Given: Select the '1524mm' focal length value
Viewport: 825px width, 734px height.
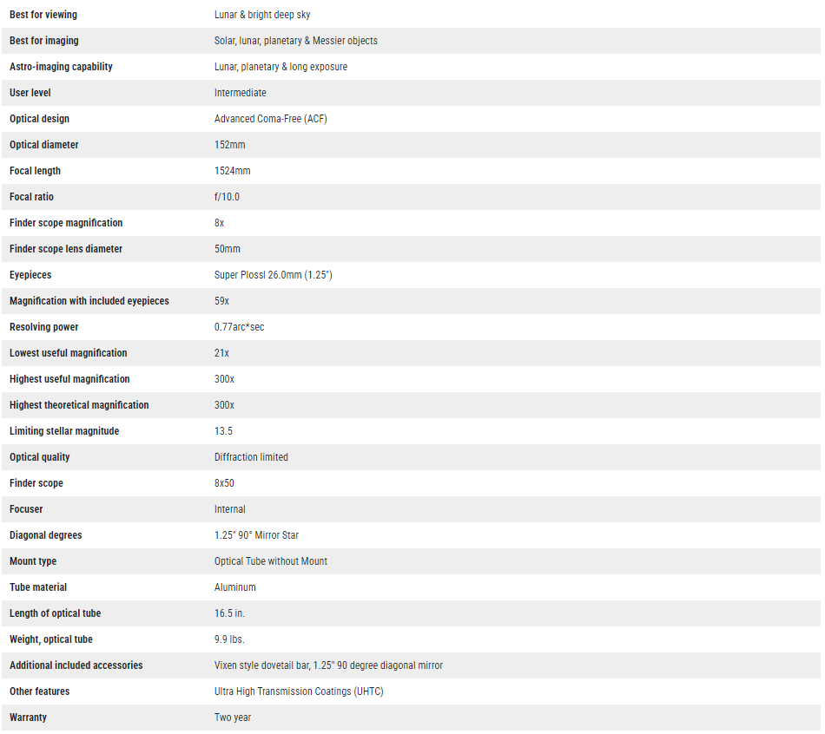Looking at the screenshot, I should coord(232,171).
